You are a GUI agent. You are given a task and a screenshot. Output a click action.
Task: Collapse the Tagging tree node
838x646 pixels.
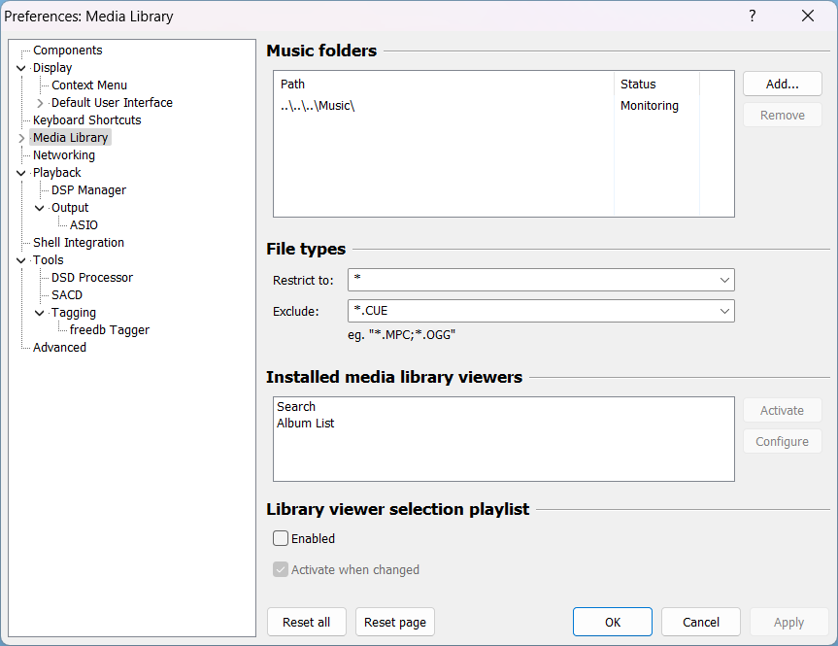pos(40,313)
